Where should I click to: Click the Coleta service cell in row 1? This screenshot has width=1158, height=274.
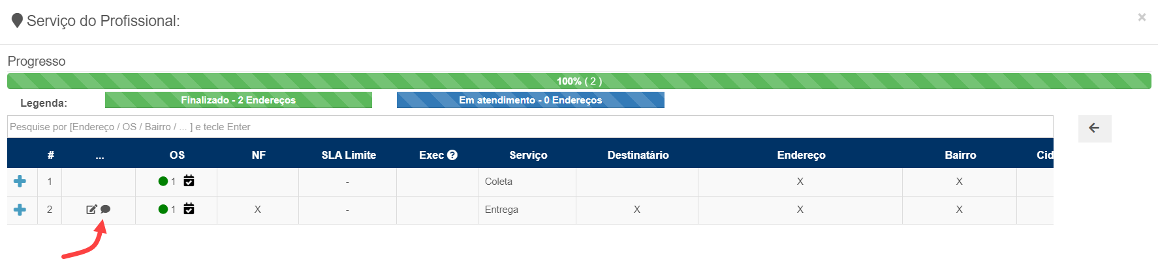coord(499,182)
